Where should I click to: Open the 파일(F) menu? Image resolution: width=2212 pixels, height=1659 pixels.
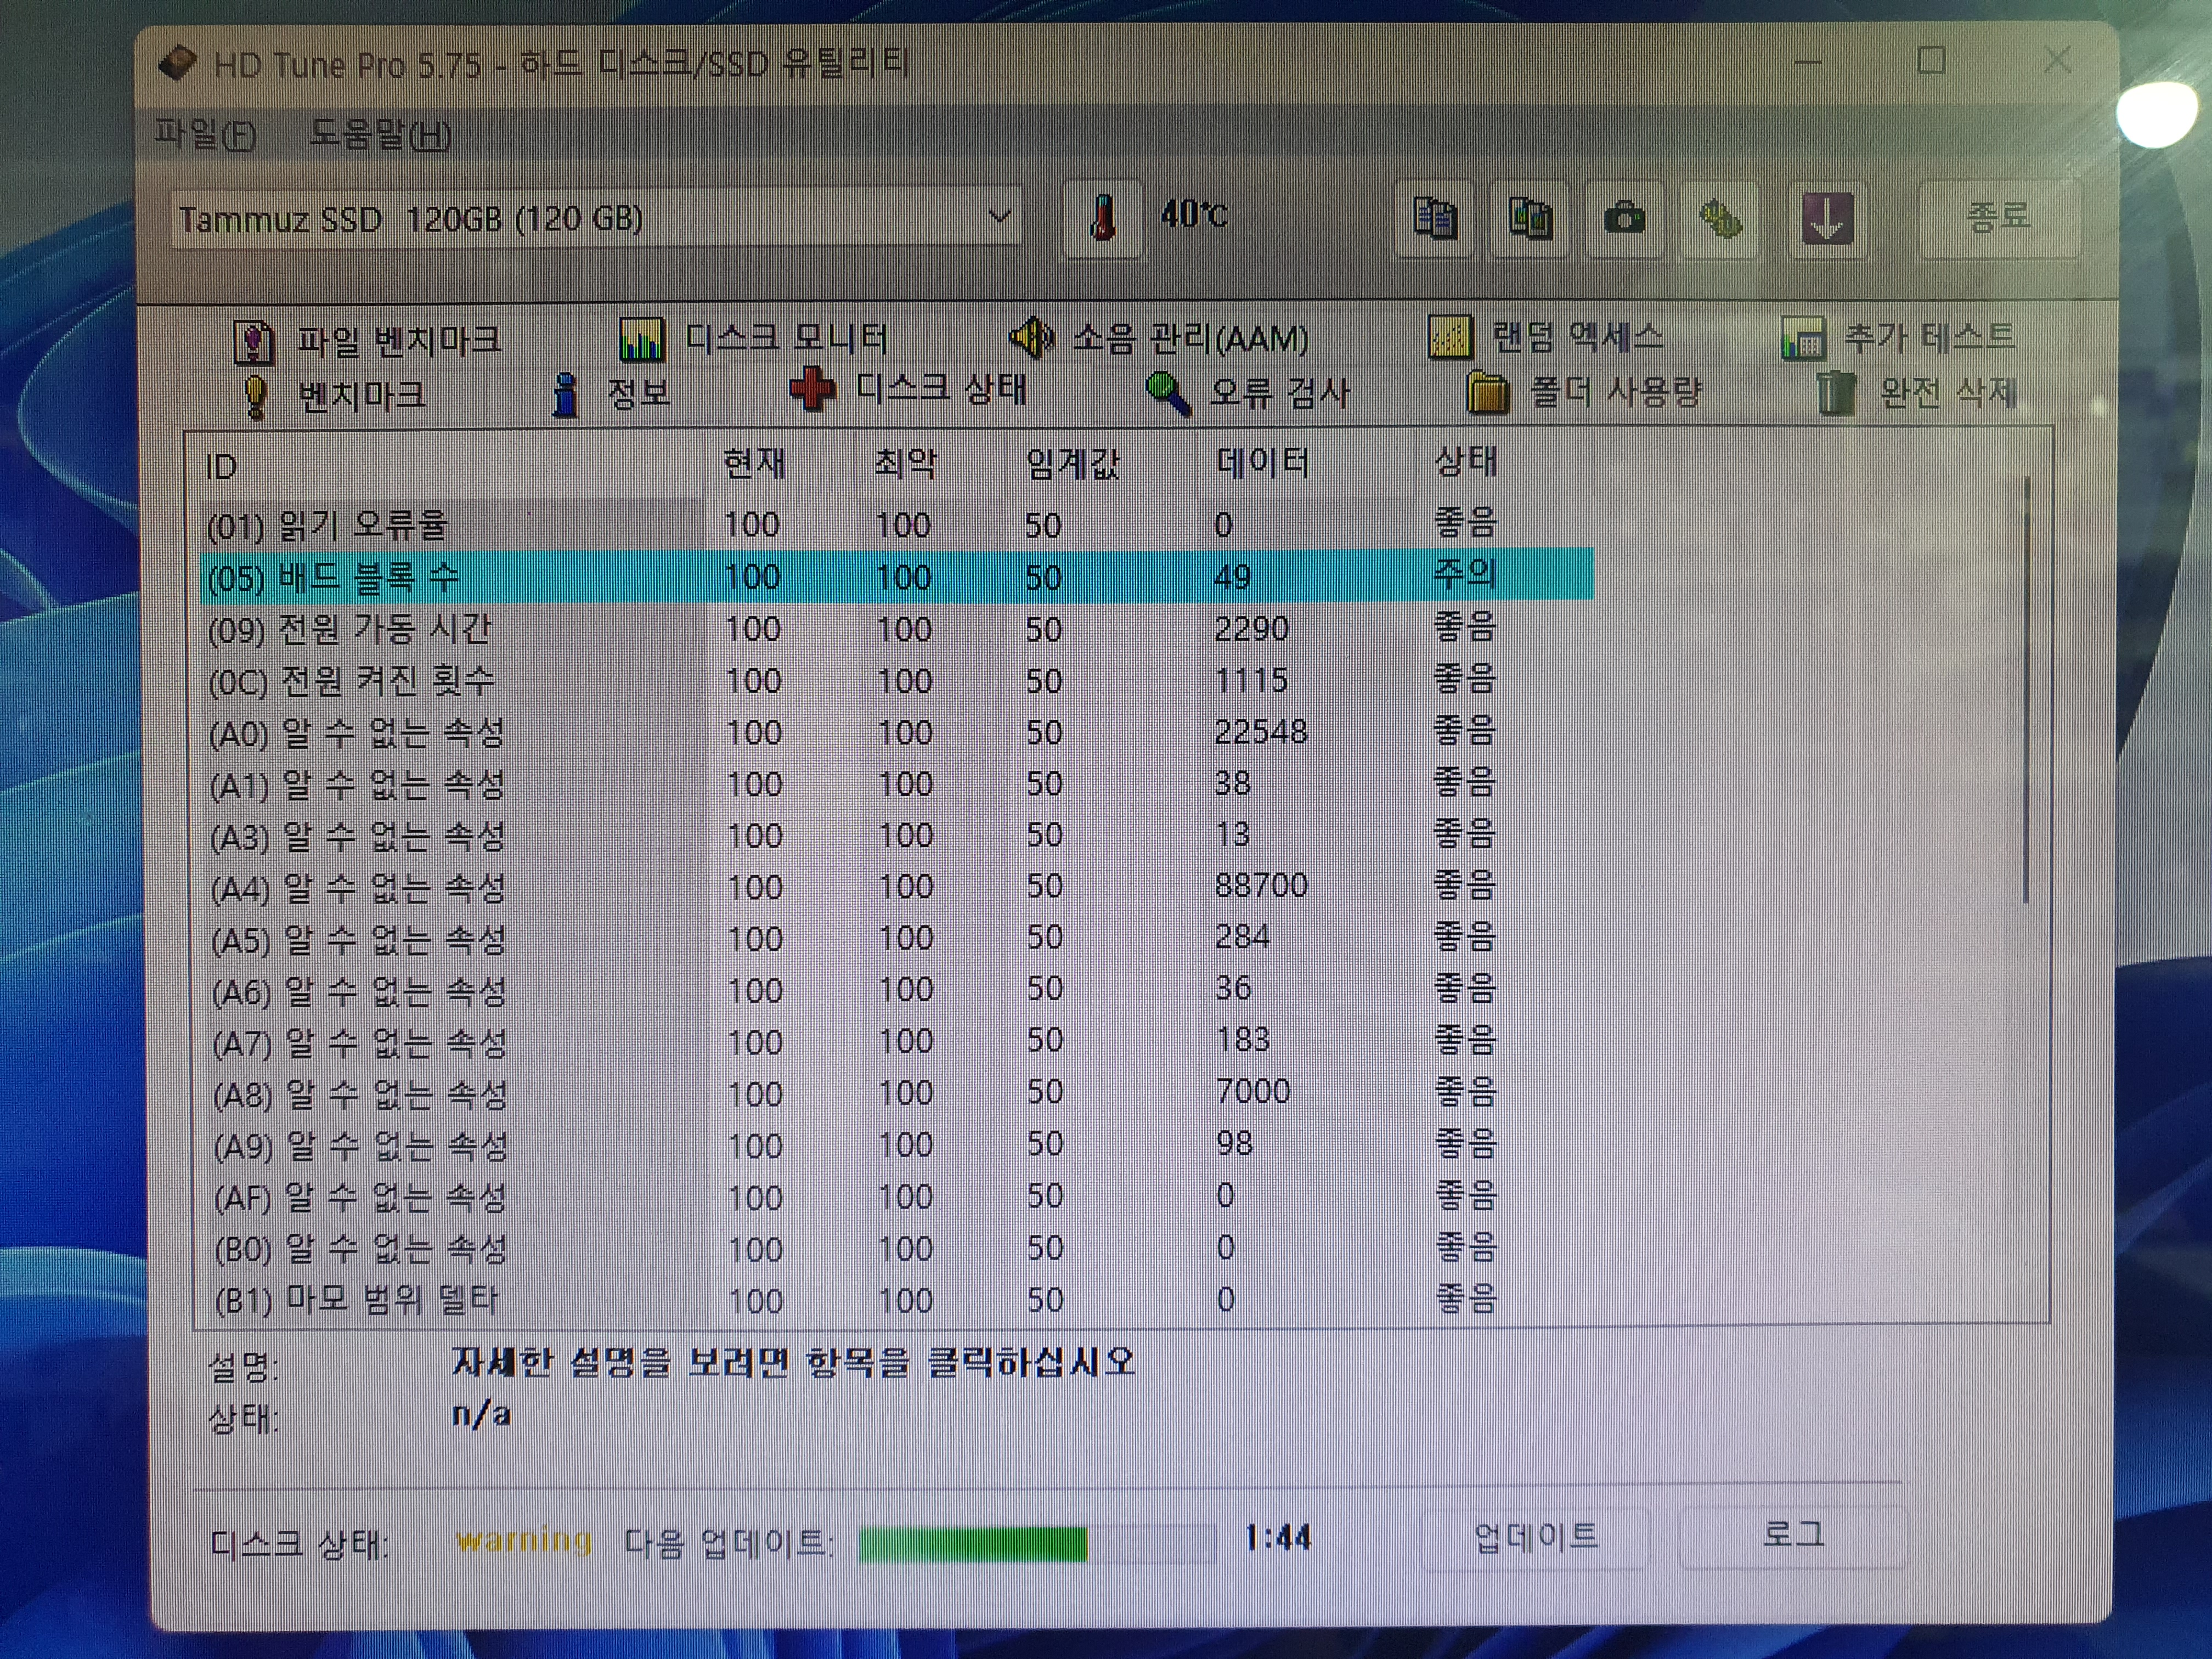click(x=206, y=134)
